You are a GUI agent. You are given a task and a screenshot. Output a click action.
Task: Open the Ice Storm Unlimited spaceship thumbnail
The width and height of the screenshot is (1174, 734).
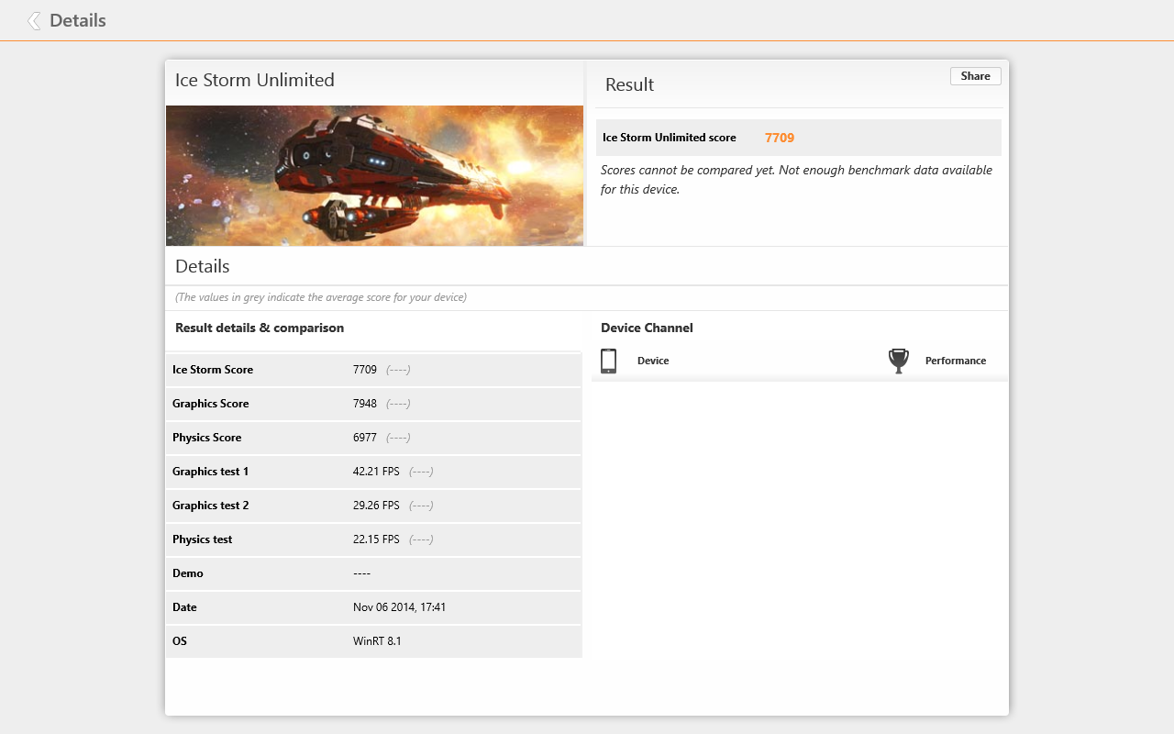[374, 175]
